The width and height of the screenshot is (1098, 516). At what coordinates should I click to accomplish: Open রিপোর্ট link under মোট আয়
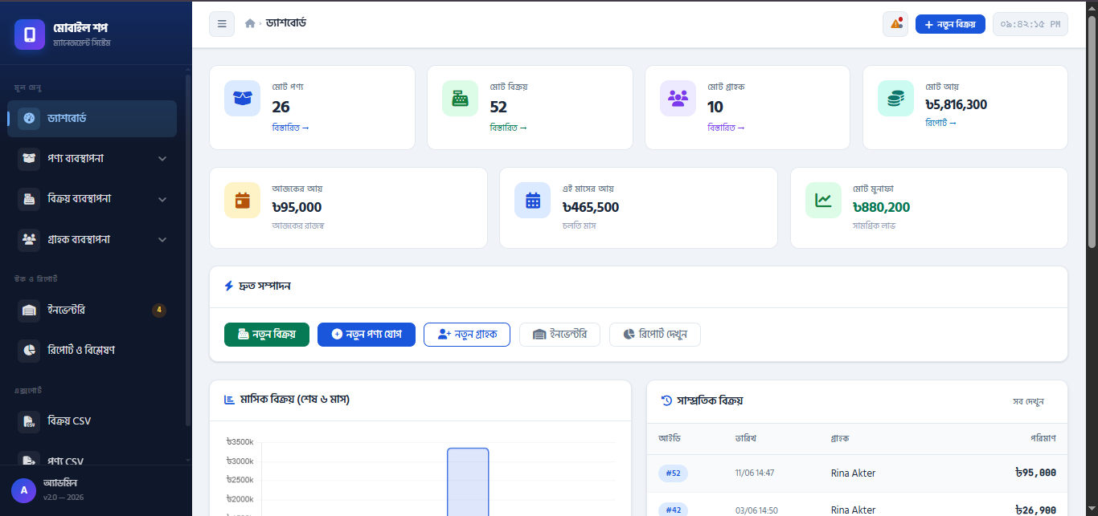tap(940, 123)
